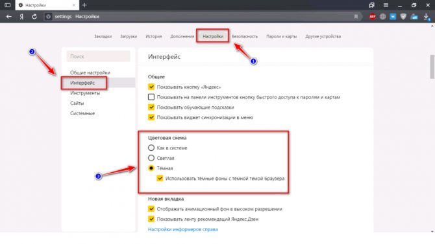Click the address bar showing settings

click(203, 17)
